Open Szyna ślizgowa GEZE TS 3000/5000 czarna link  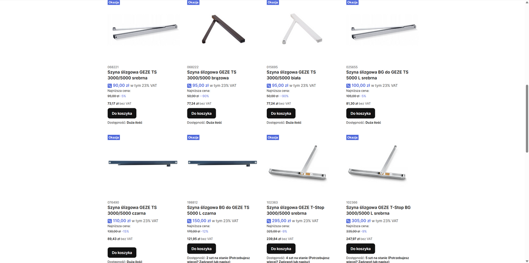[132, 210]
